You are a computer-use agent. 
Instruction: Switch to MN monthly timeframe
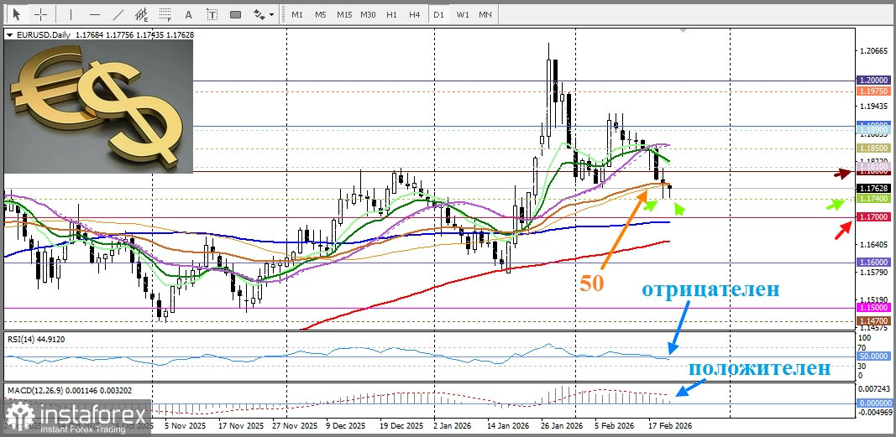[x=485, y=14]
